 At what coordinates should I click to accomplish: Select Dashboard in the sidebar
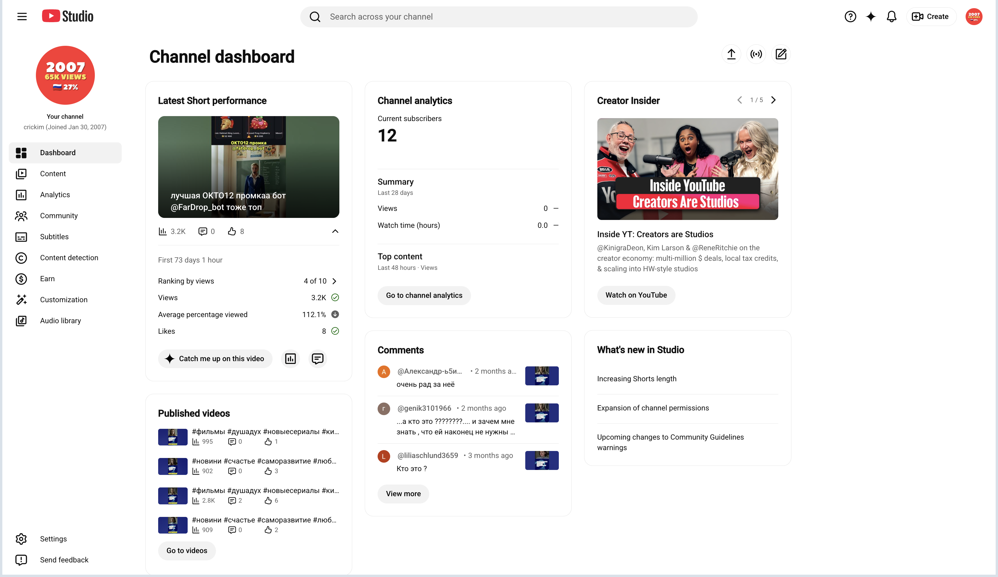click(65, 153)
